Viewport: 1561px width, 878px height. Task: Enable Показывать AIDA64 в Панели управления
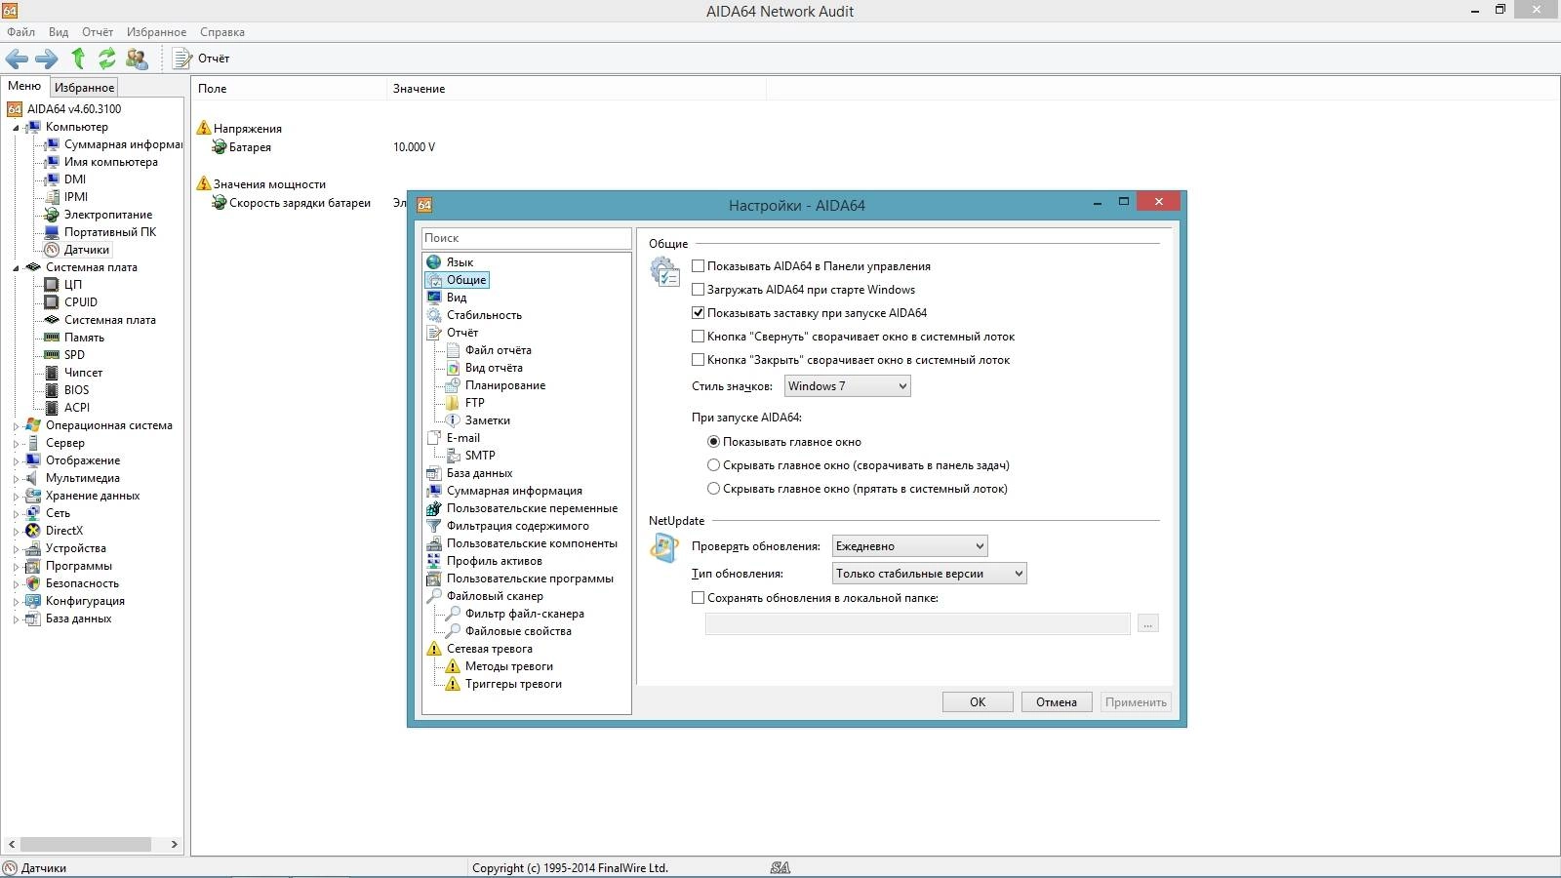tap(698, 265)
